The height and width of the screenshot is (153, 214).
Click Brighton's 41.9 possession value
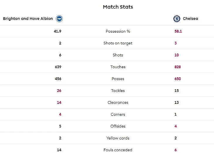pyautogui.click(x=57, y=31)
